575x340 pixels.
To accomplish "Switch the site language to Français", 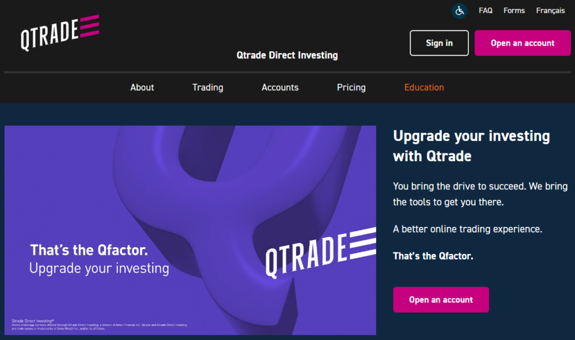I will [x=550, y=10].
